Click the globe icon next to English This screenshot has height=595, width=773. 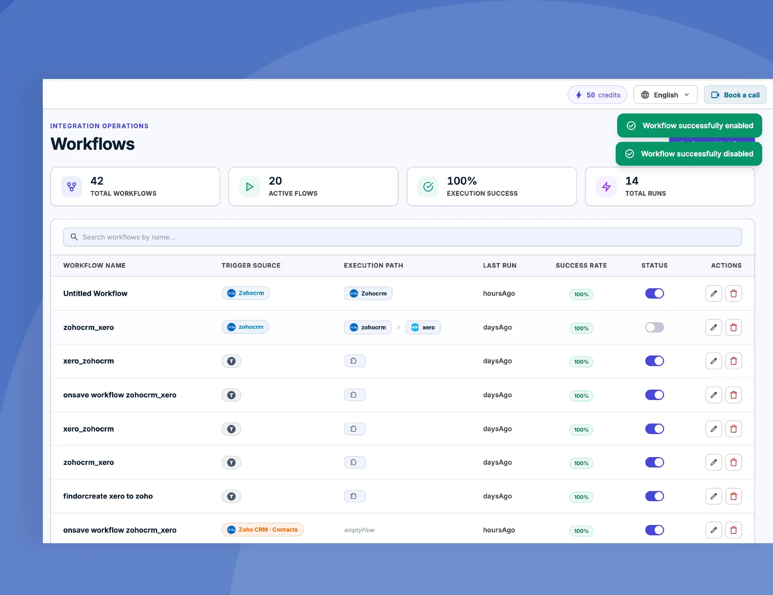(645, 95)
